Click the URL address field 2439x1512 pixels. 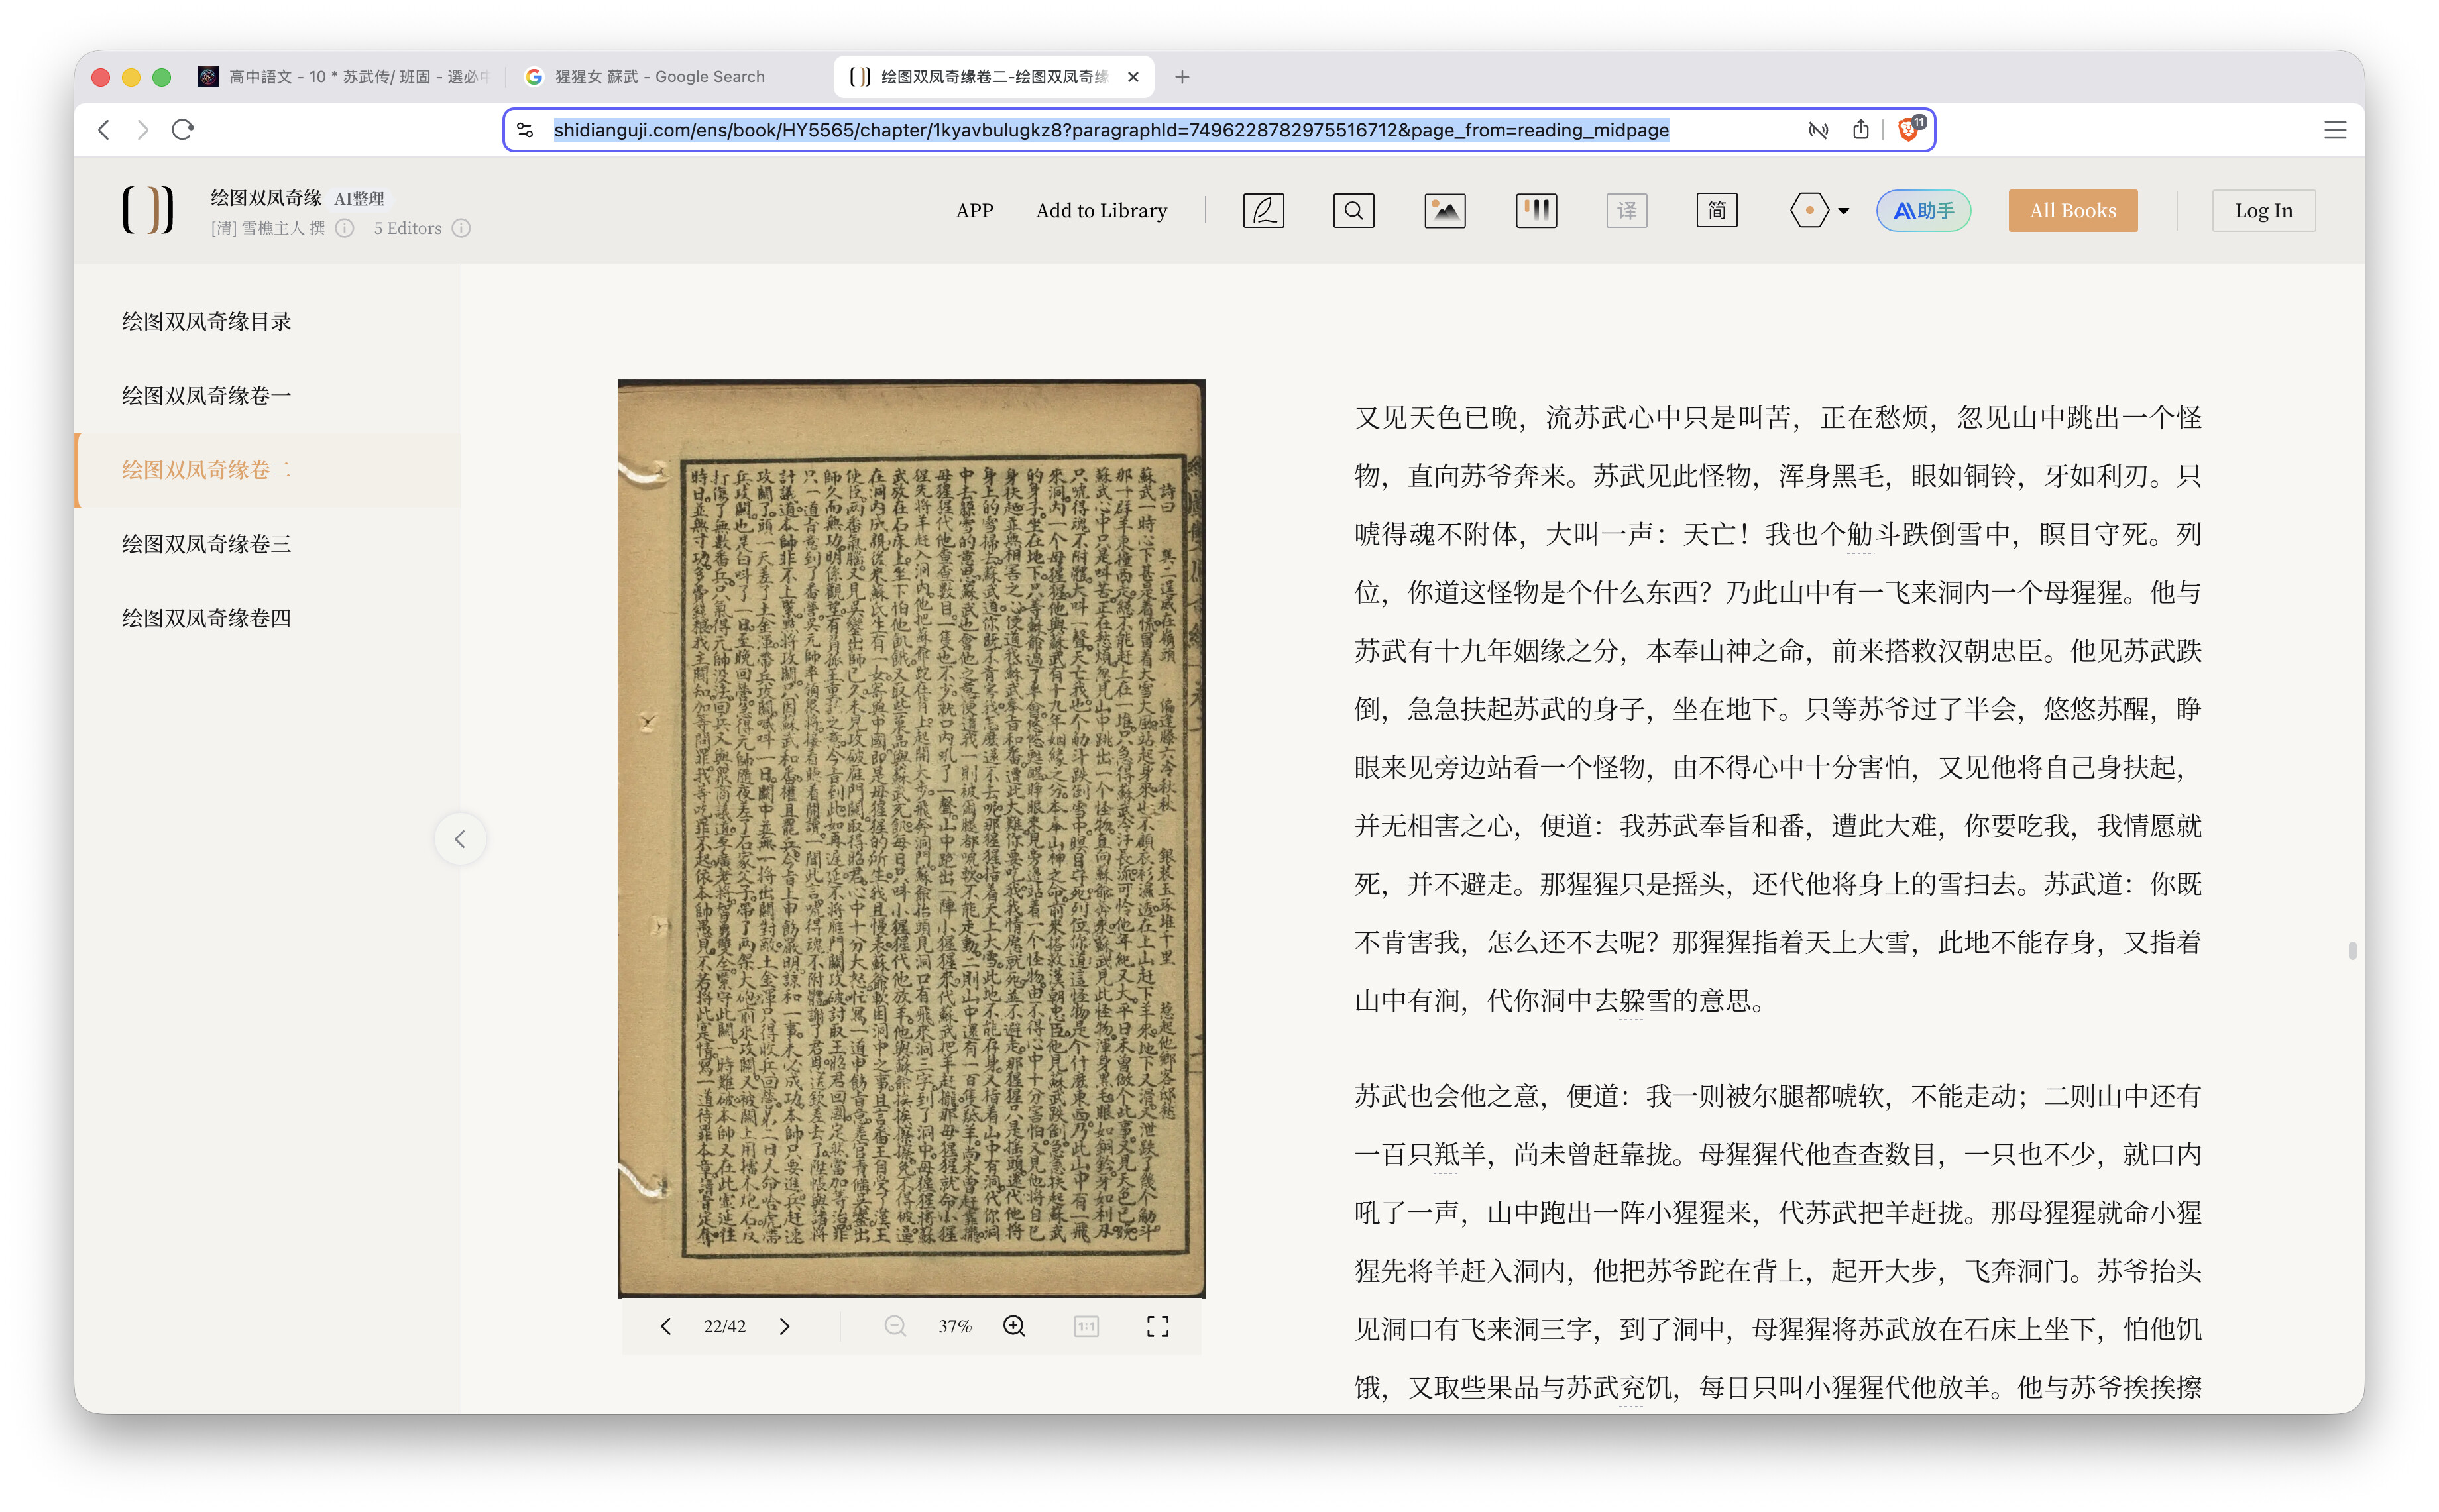click(x=1110, y=130)
